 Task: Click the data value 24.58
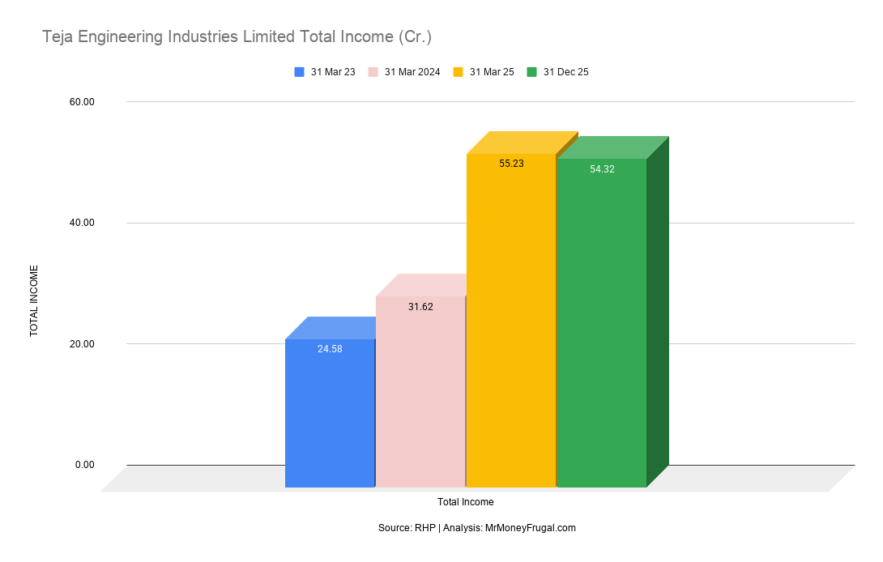click(x=330, y=349)
